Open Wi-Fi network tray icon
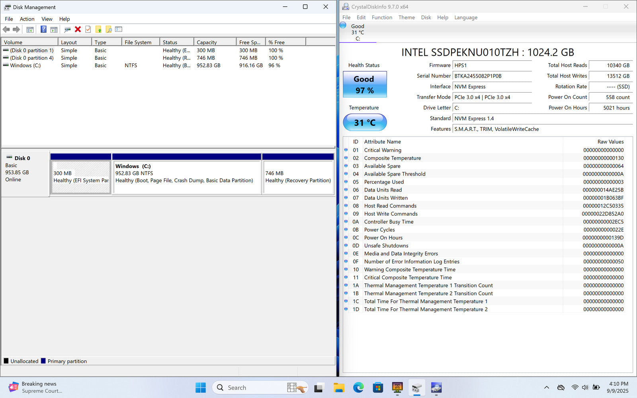The width and height of the screenshot is (637, 398). point(574,388)
